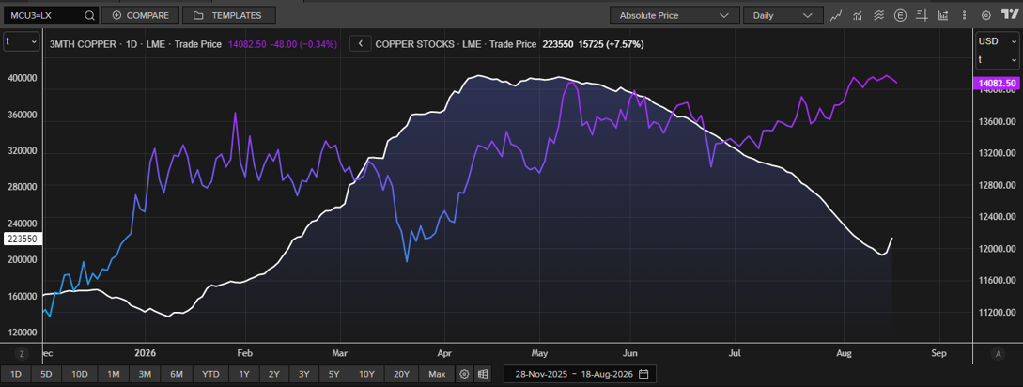Select the 6M time range
Screen dimensions: 1023x387
(177, 374)
